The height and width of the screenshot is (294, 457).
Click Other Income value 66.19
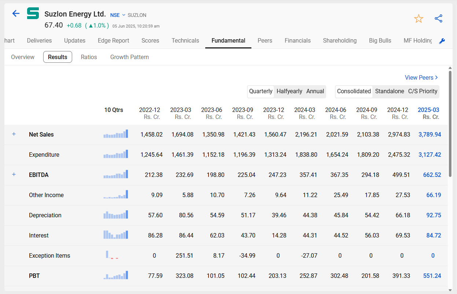click(434, 195)
